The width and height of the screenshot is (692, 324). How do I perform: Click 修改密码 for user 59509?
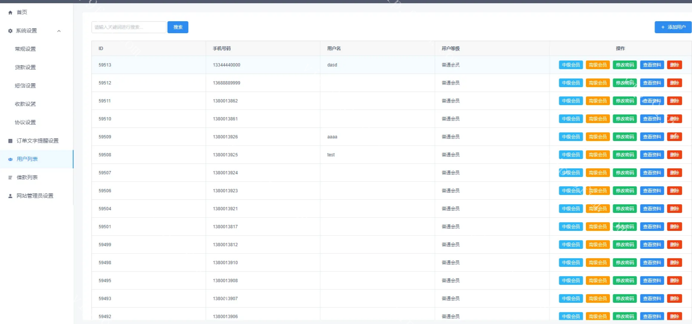click(625, 137)
